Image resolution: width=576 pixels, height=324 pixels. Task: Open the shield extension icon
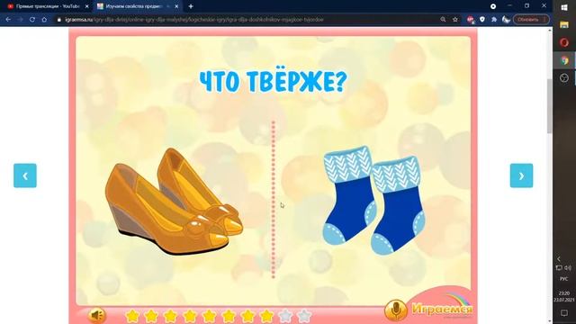click(x=482, y=20)
